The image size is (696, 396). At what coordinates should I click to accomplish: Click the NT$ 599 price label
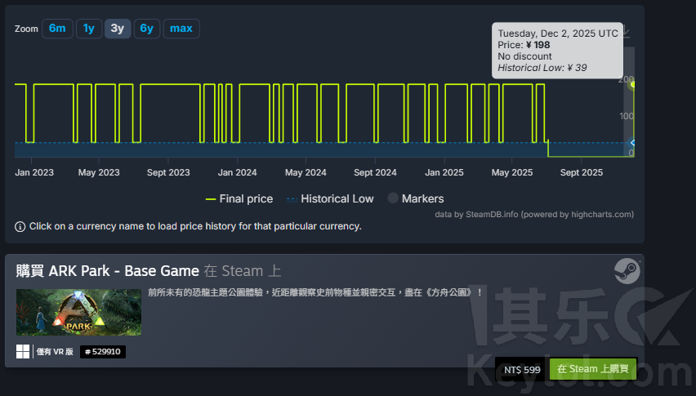point(522,370)
